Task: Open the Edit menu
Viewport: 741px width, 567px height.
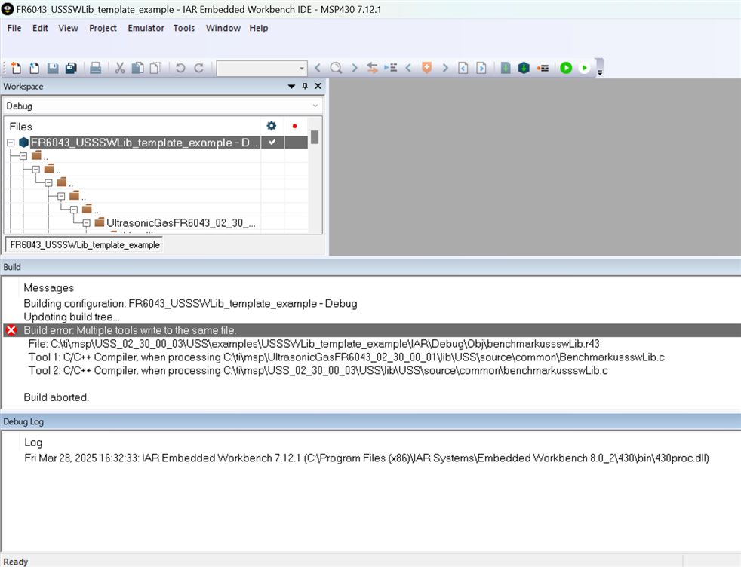Action: (x=40, y=28)
